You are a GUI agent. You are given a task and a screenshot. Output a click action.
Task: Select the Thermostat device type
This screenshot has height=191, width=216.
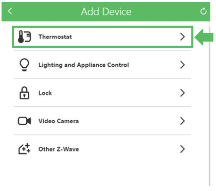tap(102, 36)
